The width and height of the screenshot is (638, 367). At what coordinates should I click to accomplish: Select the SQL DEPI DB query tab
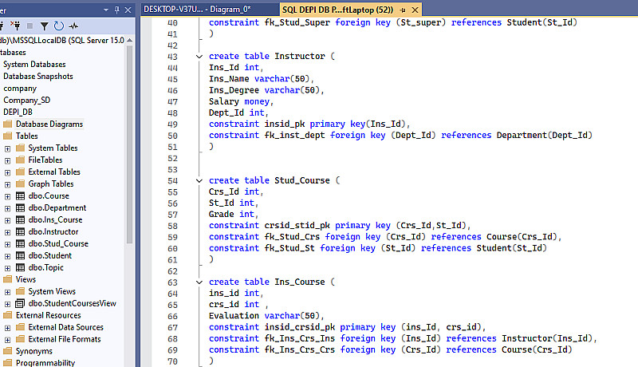pos(337,10)
